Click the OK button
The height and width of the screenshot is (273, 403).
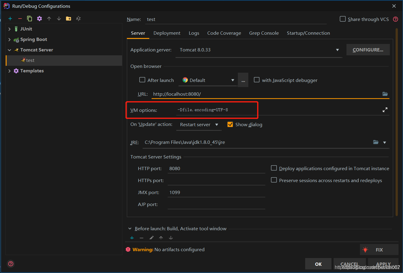coord(318,264)
